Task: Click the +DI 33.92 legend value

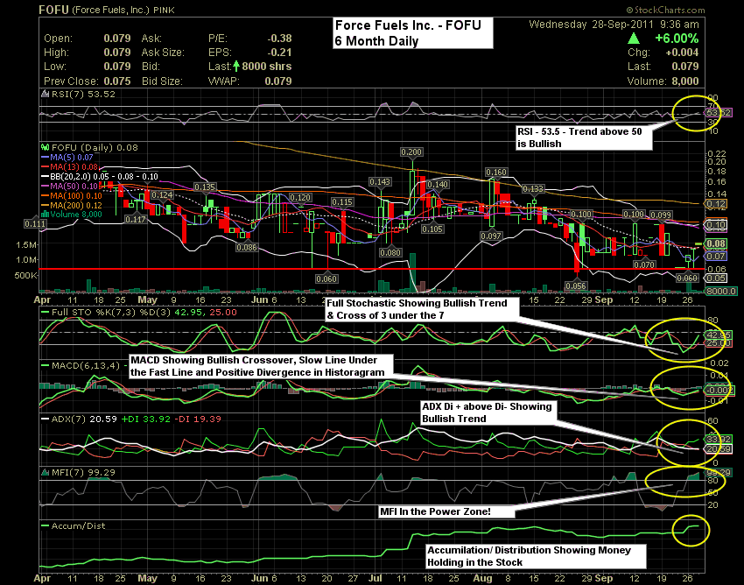Action: click(x=146, y=419)
